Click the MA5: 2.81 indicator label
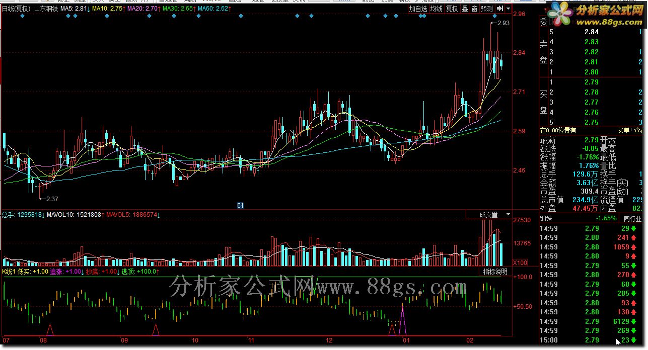648x350 pixels. (75, 9)
